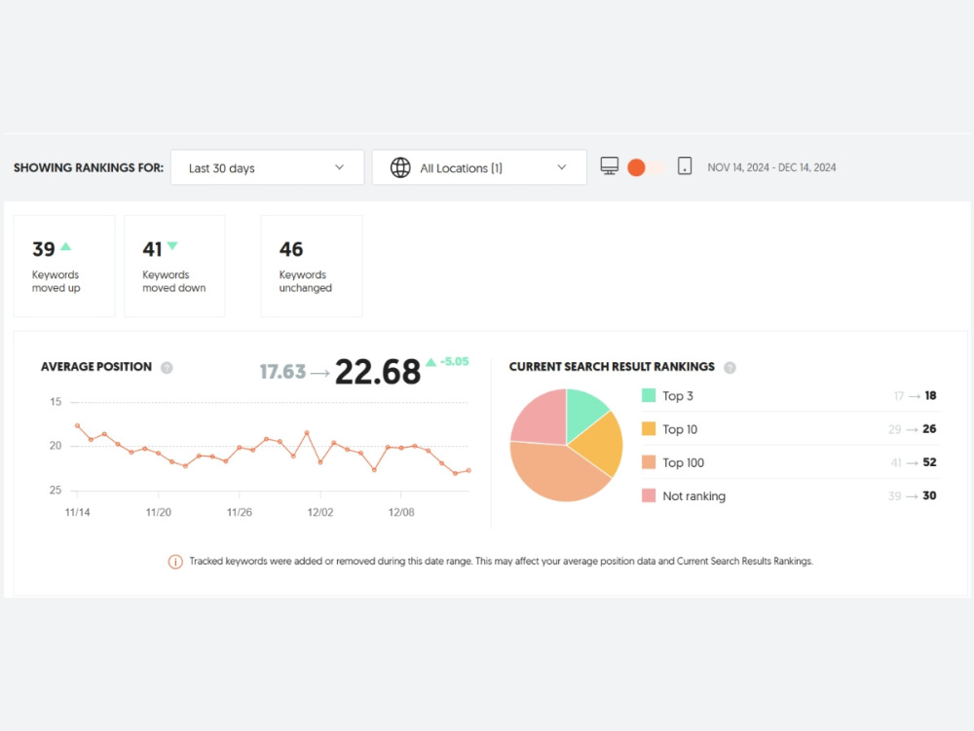Image resolution: width=974 pixels, height=731 pixels.
Task: Click the Top 100 value 52
Action: coord(929,462)
